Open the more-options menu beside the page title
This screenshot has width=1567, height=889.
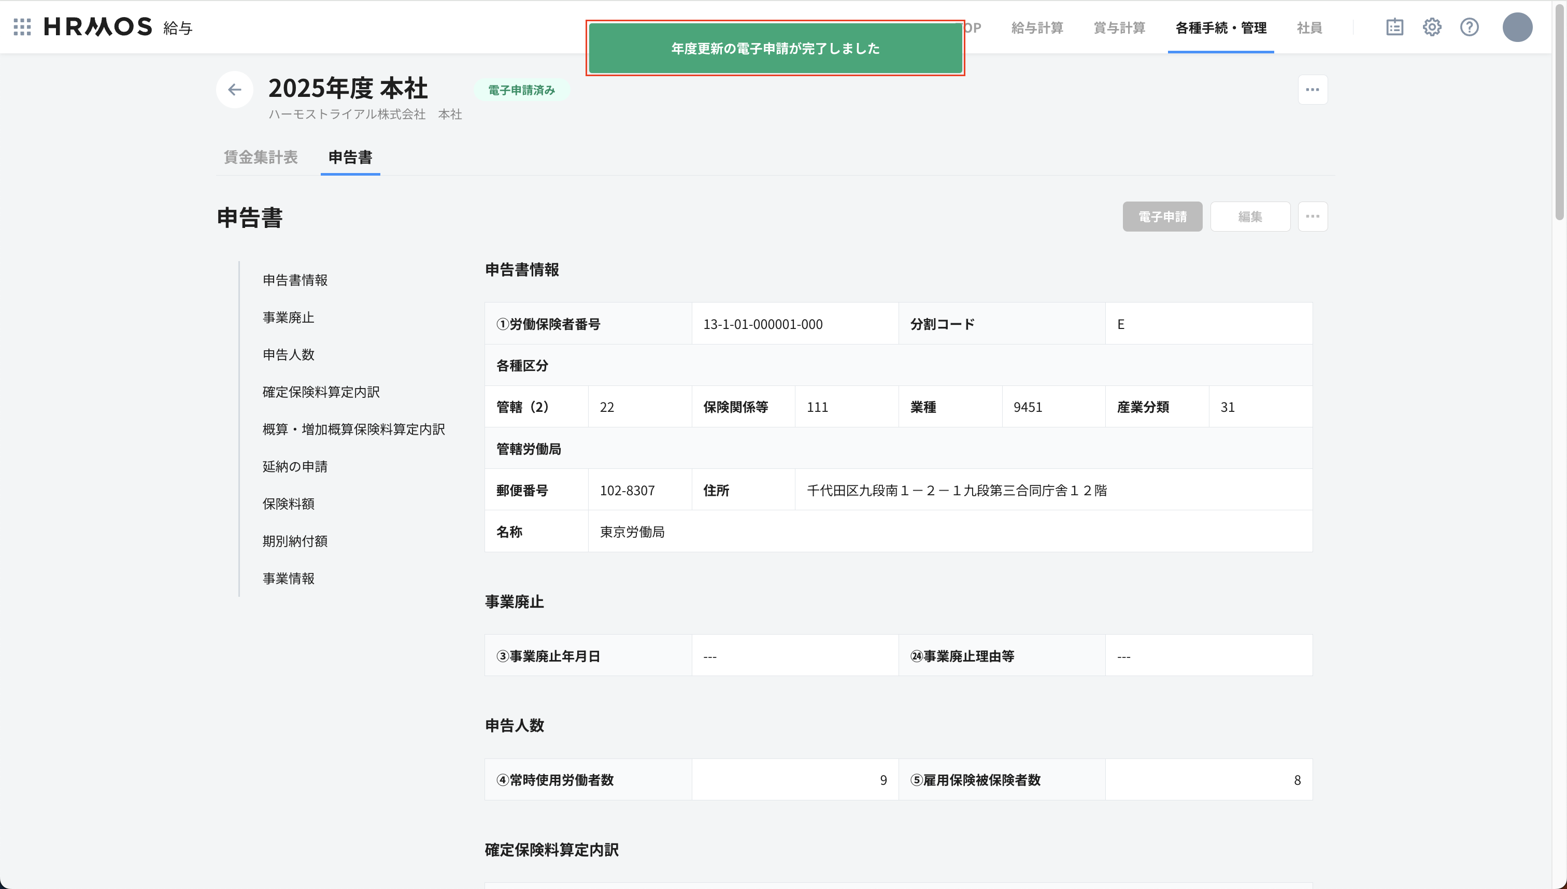click(1313, 89)
